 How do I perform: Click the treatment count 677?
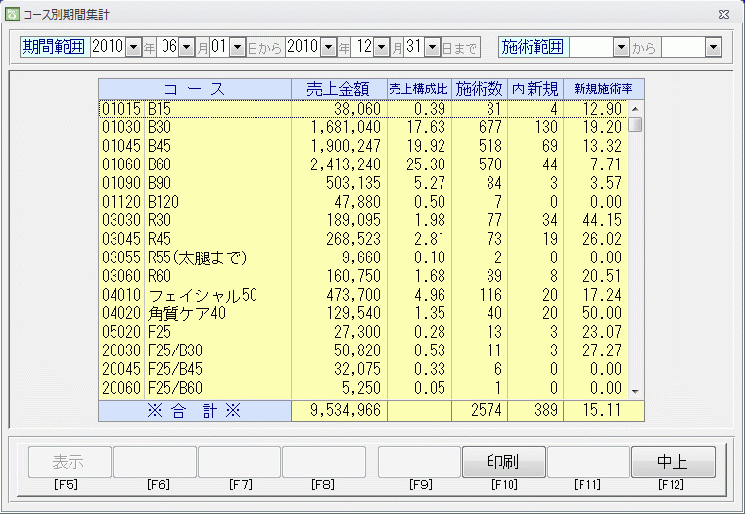(x=489, y=127)
